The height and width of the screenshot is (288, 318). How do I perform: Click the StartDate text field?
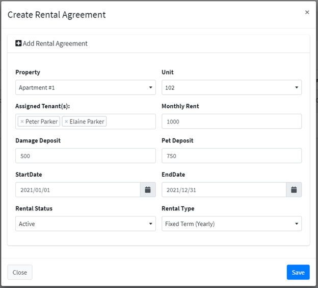(x=78, y=189)
